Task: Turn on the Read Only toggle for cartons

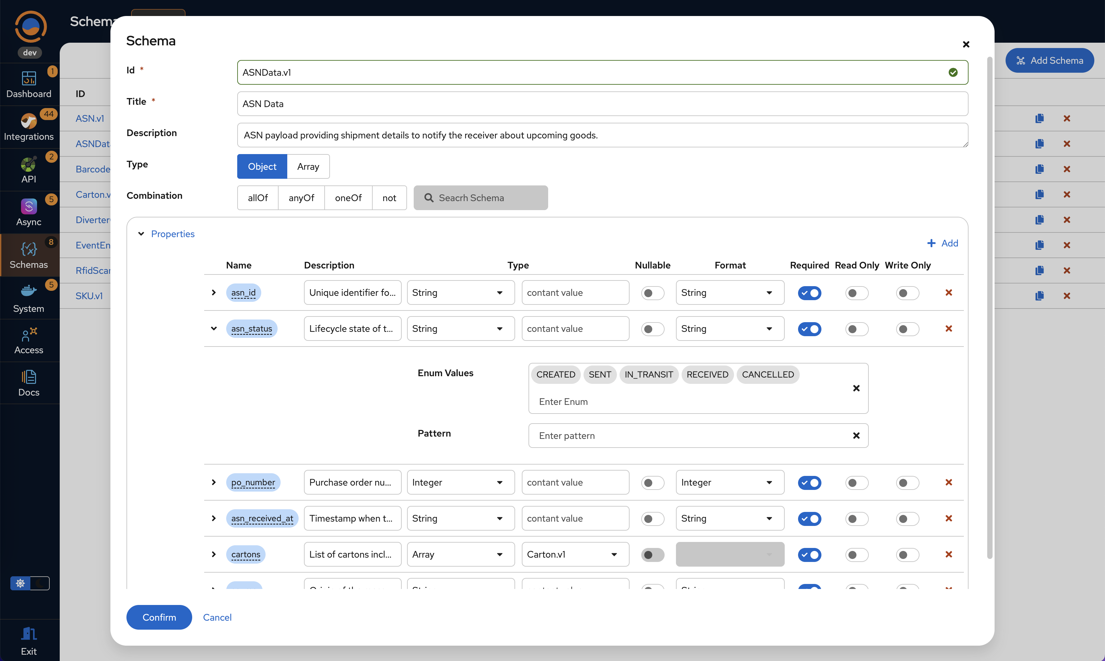Action: point(856,555)
